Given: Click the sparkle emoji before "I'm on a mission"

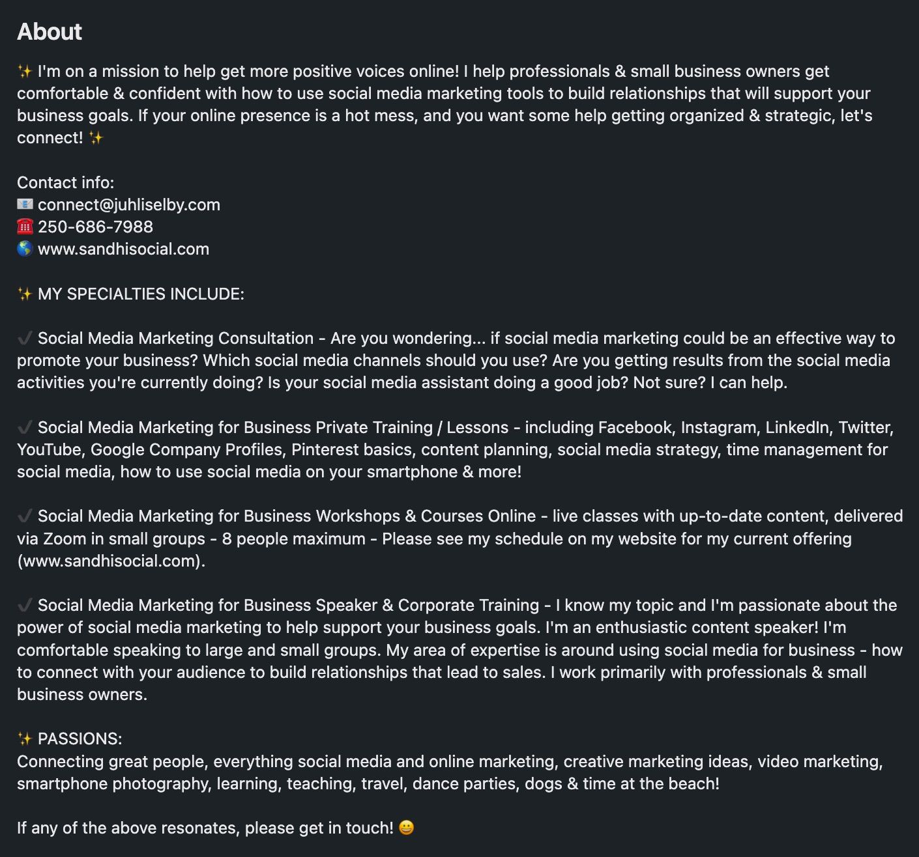Looking at the screenshot, I should click(25, 71).
